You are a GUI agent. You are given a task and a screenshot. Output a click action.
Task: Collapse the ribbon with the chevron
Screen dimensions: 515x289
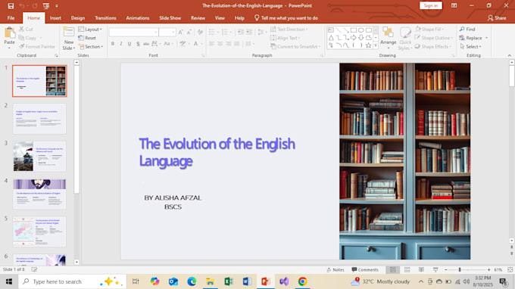click(x=510, y=55)
